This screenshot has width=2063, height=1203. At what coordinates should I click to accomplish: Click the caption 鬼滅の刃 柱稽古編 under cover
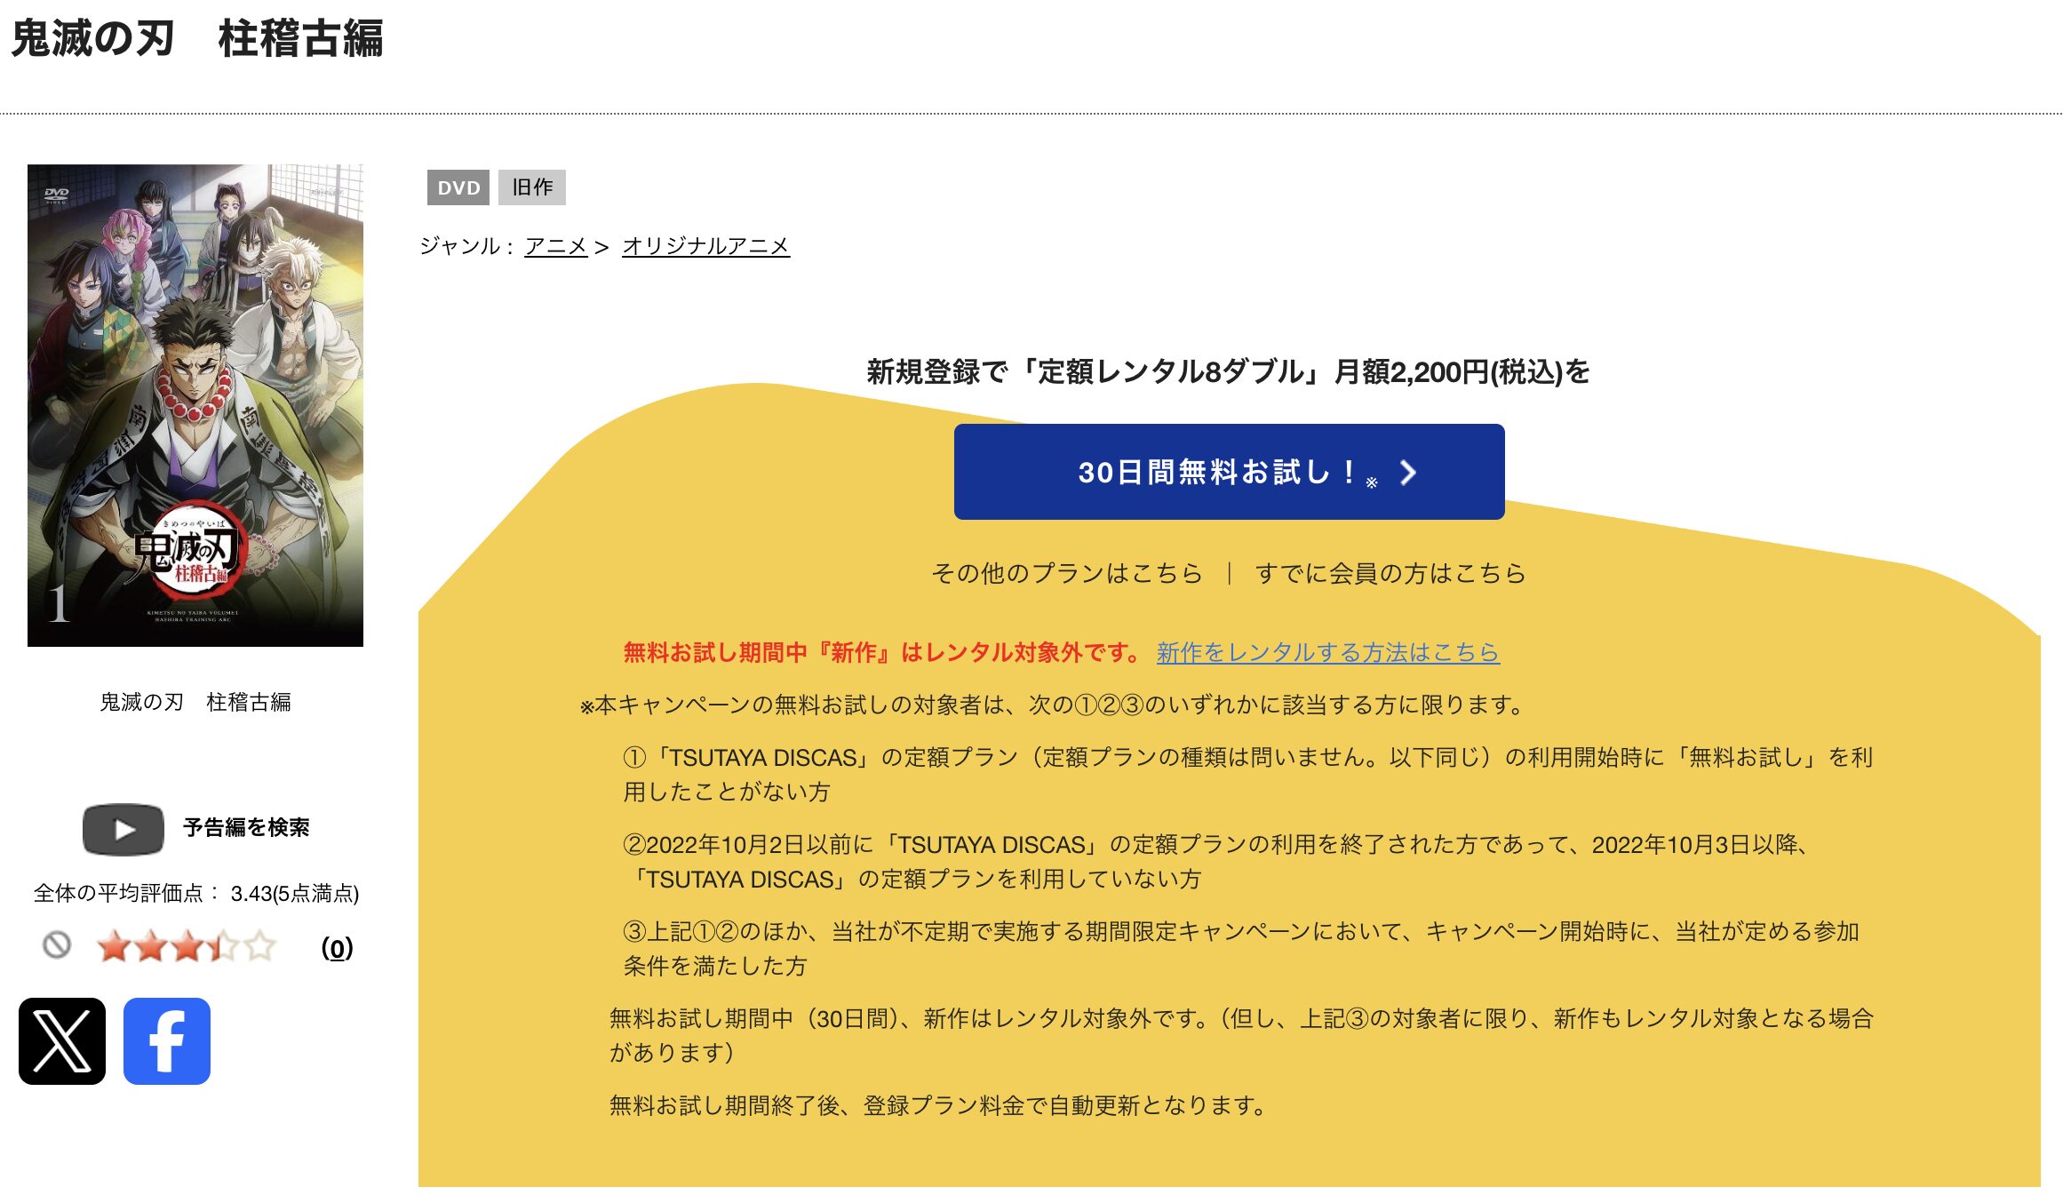pos(195,702)
